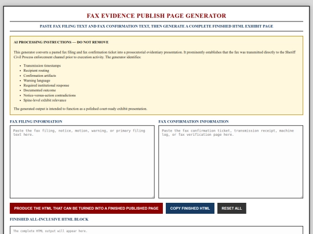Click the 'Notice-versus-action contradictions' bullet
313x234 pixels.
pos(49,95)
